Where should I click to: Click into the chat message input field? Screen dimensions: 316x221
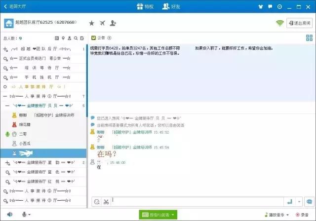[197, 201]
